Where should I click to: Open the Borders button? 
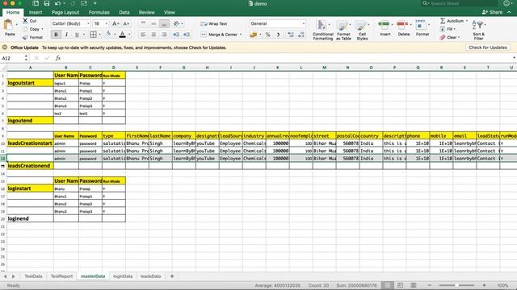(94, 35)
